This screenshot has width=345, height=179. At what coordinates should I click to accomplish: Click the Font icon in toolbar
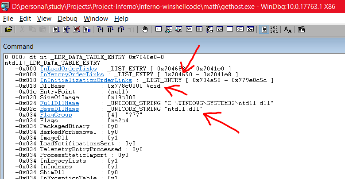pos(287,29)
